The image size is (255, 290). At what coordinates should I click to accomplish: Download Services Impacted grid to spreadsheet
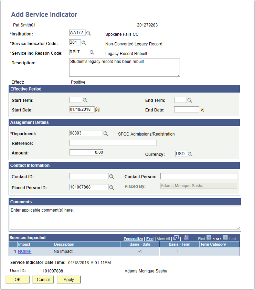[x=186, y=237]
